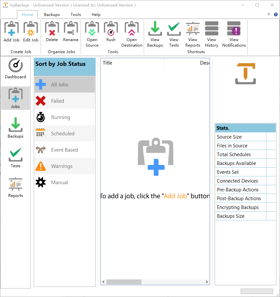
Task: Click the Sort by Job Status header
Action: point(65,67)
